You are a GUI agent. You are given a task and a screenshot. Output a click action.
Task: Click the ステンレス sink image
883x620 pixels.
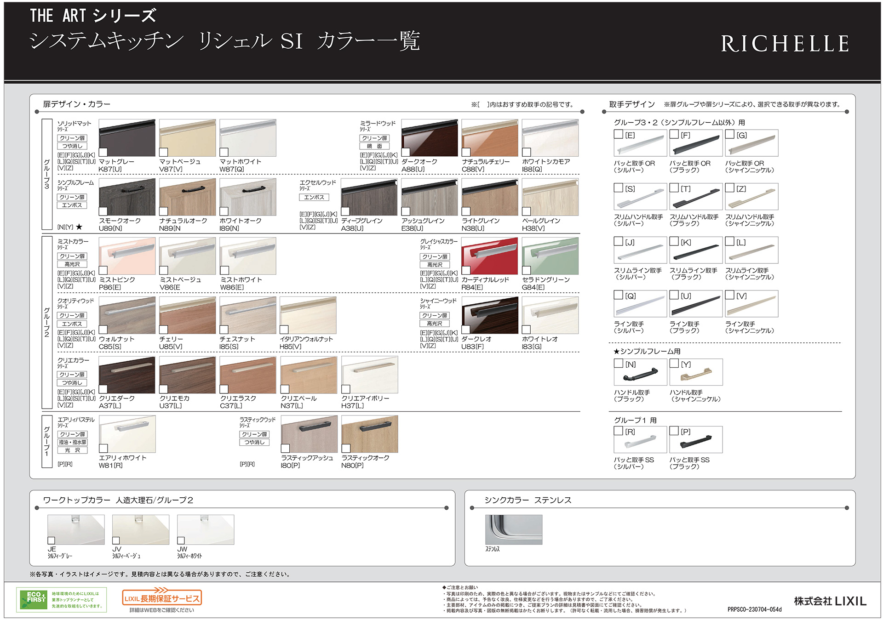pyautogui.click(x=514, y=529)
